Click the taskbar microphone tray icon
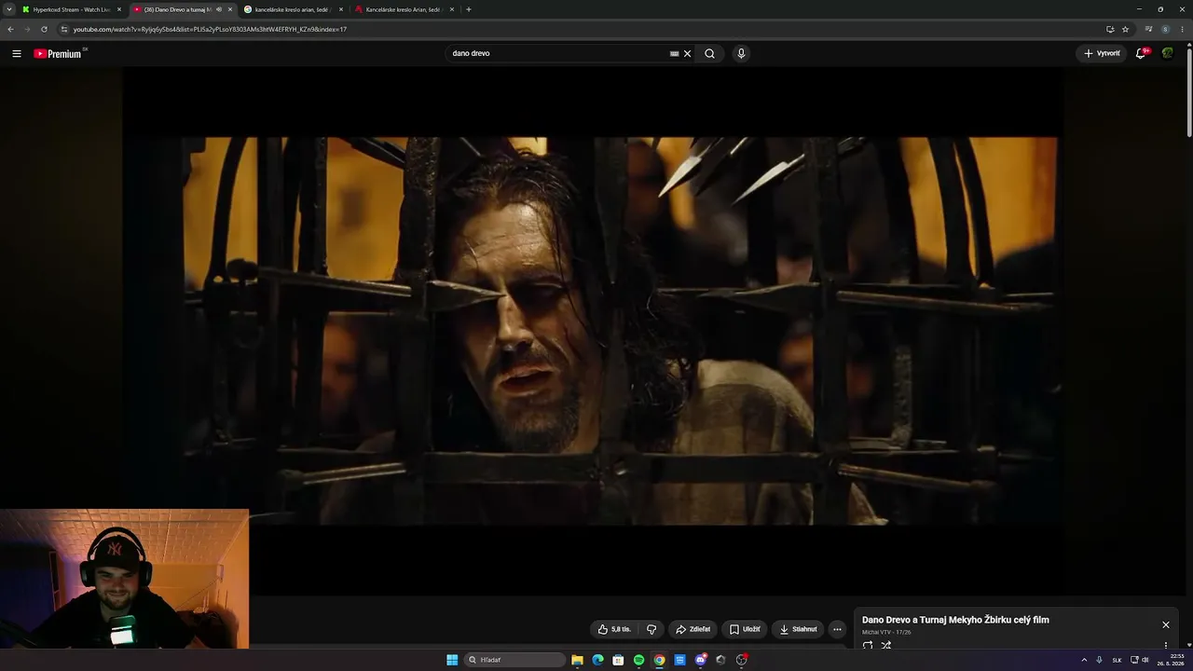The height and width of the screenshot is (671, 1193). pyautogui.click(x=1099, y=660)
